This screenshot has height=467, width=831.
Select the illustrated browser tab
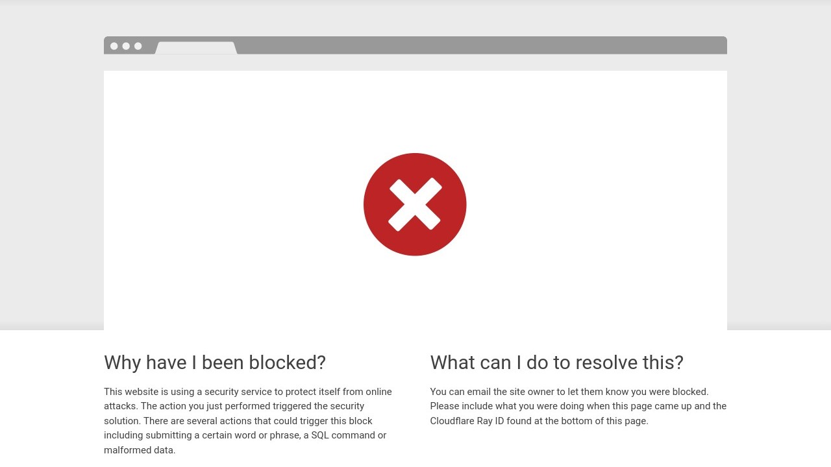coord(196,48)
